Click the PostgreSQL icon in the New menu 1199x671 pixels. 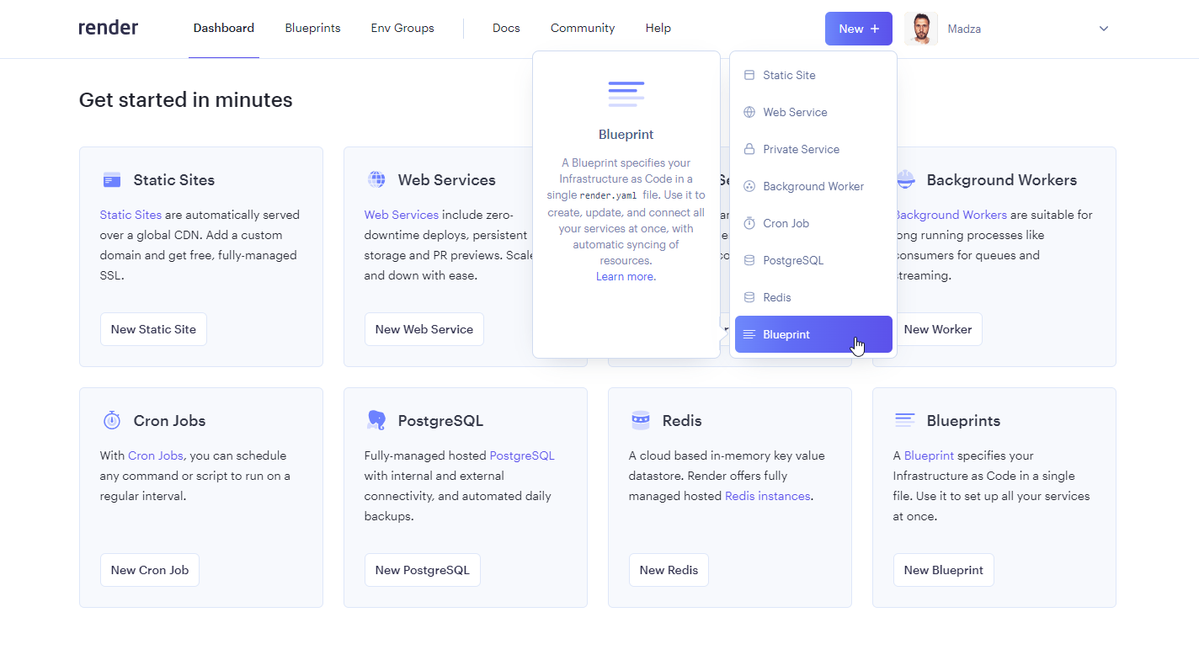tap(749, 260)
